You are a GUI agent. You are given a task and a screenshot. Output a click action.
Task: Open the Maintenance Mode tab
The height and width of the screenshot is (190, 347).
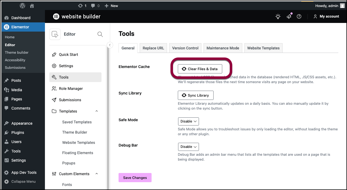(x=223, y=48)
